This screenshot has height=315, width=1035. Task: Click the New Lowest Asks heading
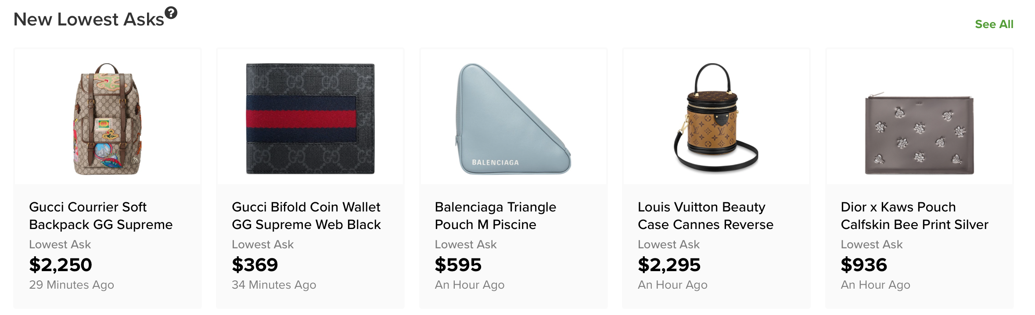pyautogui.click(x=89, y=20)
